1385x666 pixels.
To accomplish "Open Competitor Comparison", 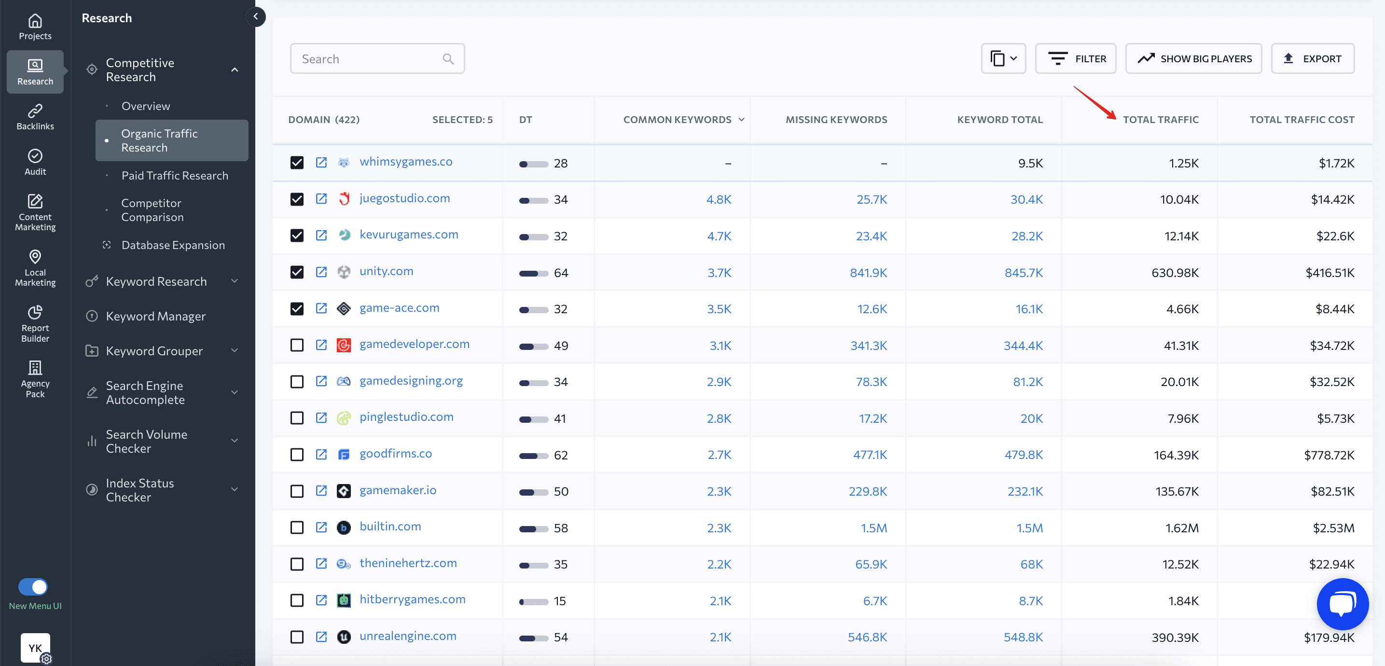I will pyautogui.click(x=152, y=210).
